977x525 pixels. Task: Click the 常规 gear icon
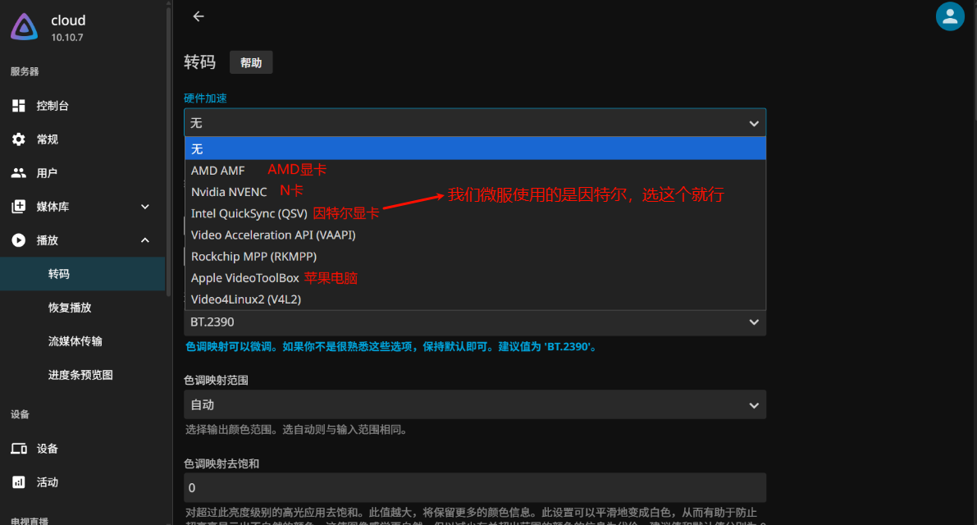click(x=19, y=139)
